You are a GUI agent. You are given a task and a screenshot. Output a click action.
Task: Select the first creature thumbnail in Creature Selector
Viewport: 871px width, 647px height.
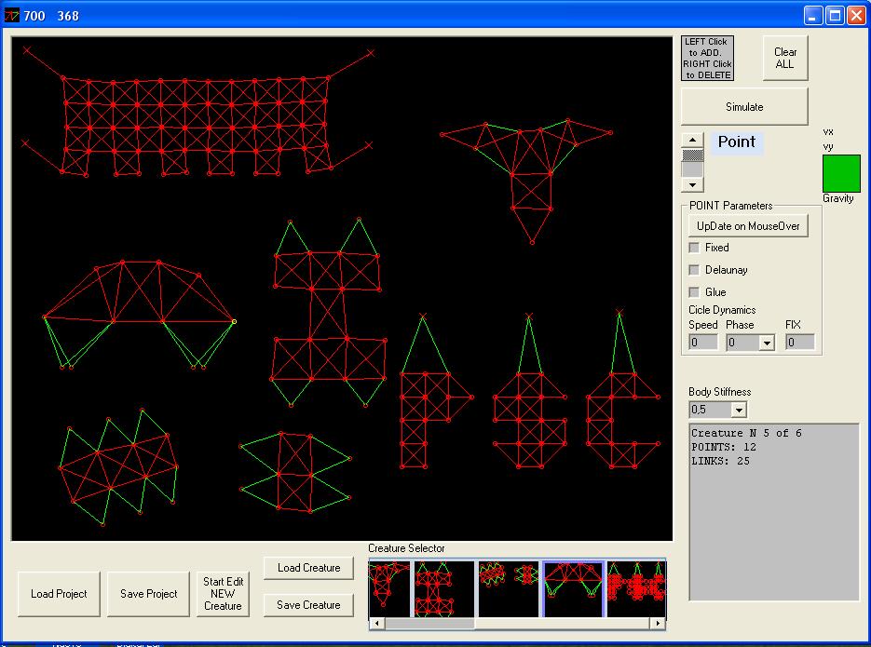click(389, 587)
